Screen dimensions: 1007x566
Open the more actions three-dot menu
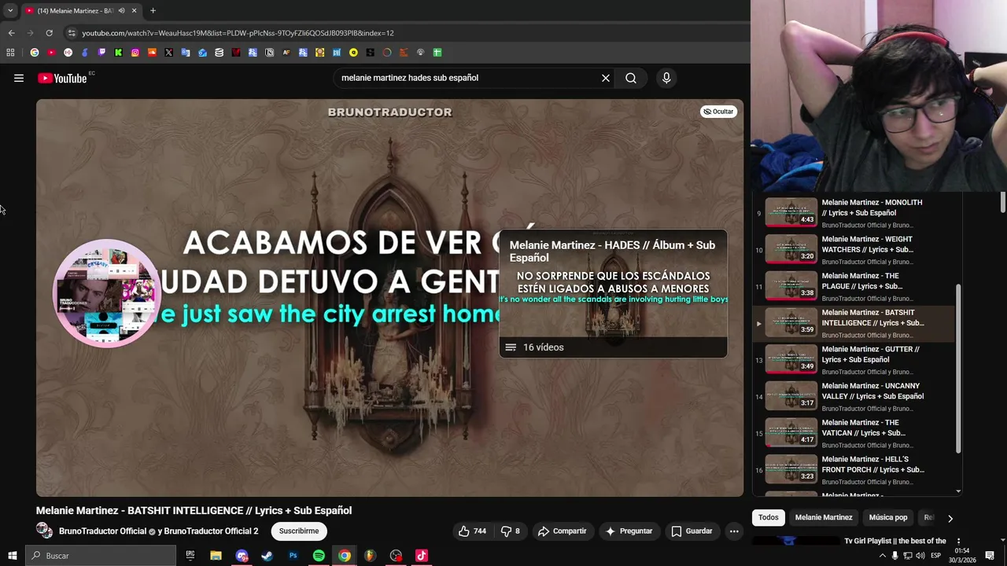(734, 531)
